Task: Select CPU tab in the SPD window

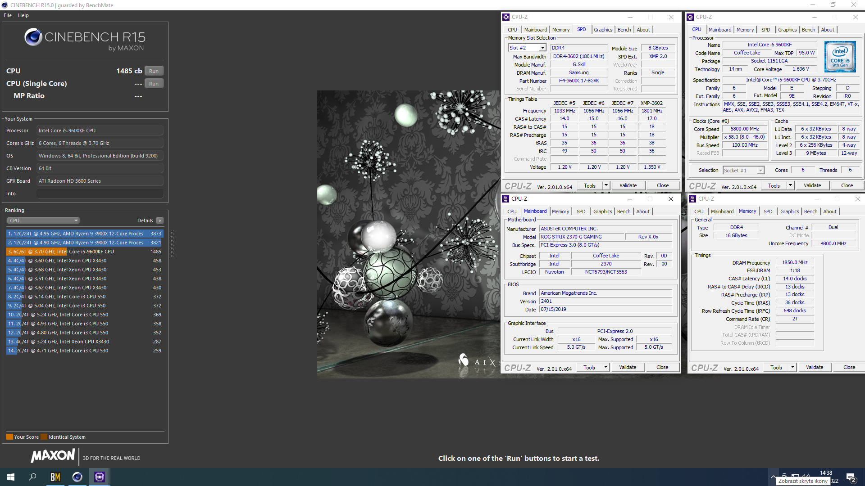Action: click(513, 30)
